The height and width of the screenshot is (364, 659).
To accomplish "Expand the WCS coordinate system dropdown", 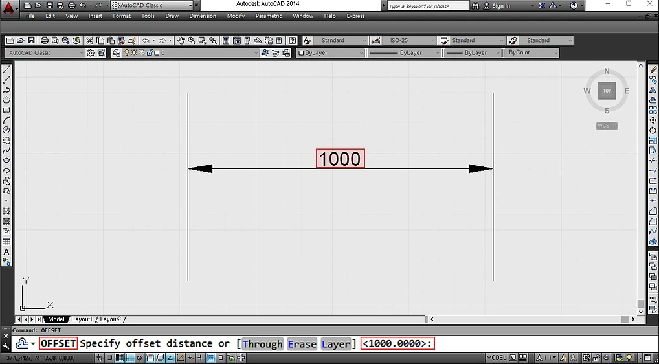I will 607,126.
